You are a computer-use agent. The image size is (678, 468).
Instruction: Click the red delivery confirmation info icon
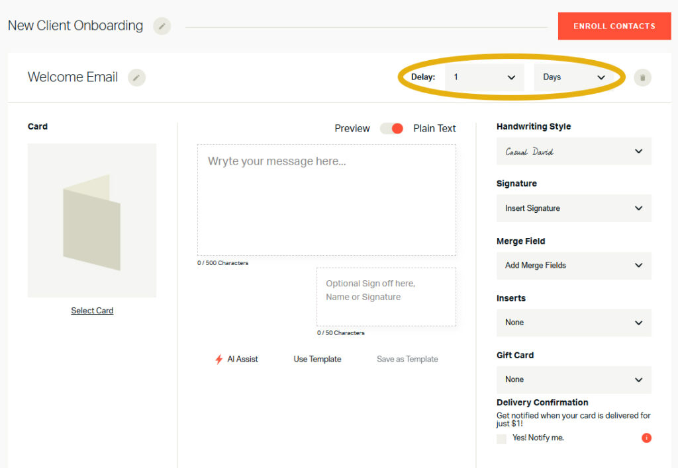coord(646,438)
